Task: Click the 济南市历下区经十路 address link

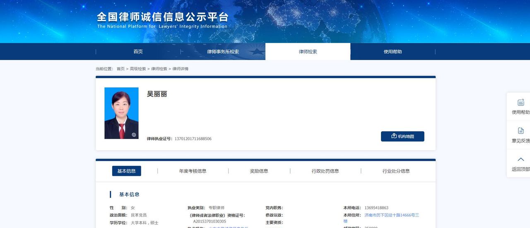Action: click(392, 218)
